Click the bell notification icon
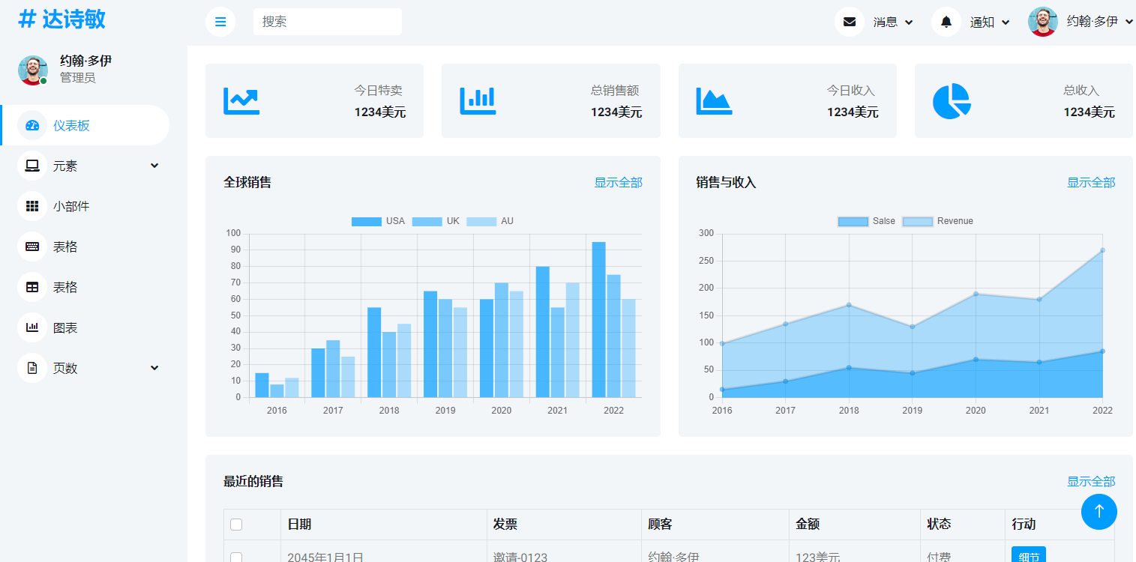Viewport: 1136px width, 562px height. point(946,22)
